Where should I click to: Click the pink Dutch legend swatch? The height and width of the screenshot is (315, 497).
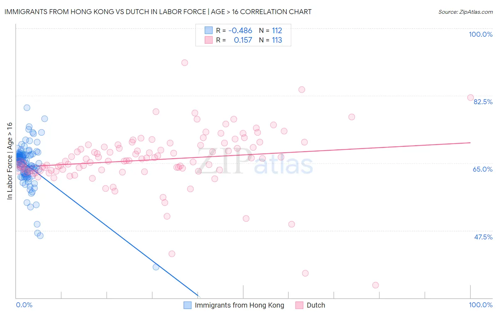point(299,305)
